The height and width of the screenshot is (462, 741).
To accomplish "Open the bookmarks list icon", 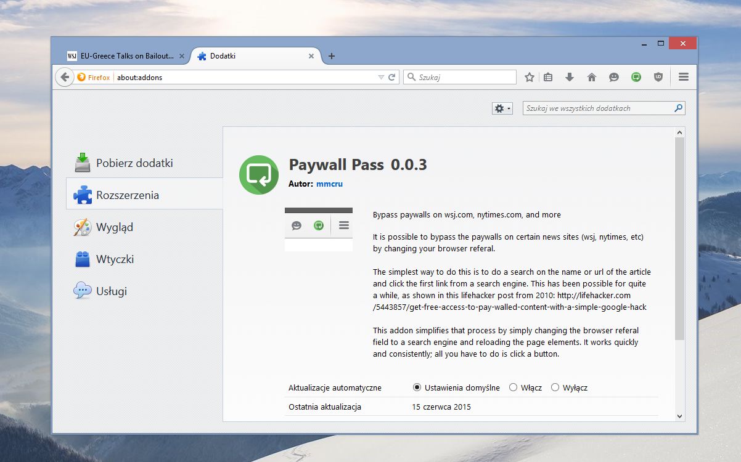I will point(548,77).
